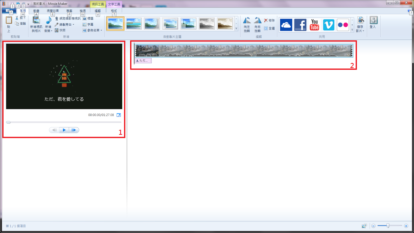This screenshot has width=414, height=233.
Task: Show previous row of AutoMovie themes
Action: pyautogui.click(x=236, y=19)
